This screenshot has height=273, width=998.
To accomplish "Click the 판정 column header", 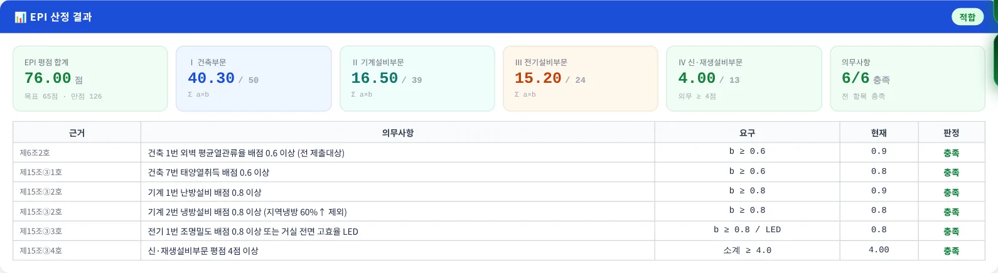I will pos(952,133).
